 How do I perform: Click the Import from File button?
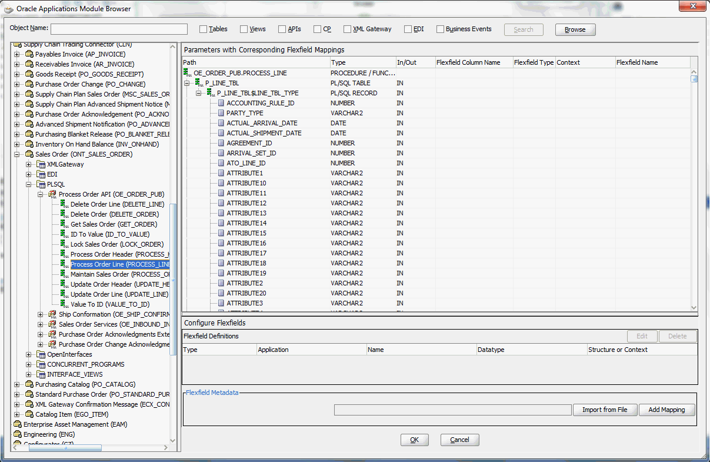(605, 410)
